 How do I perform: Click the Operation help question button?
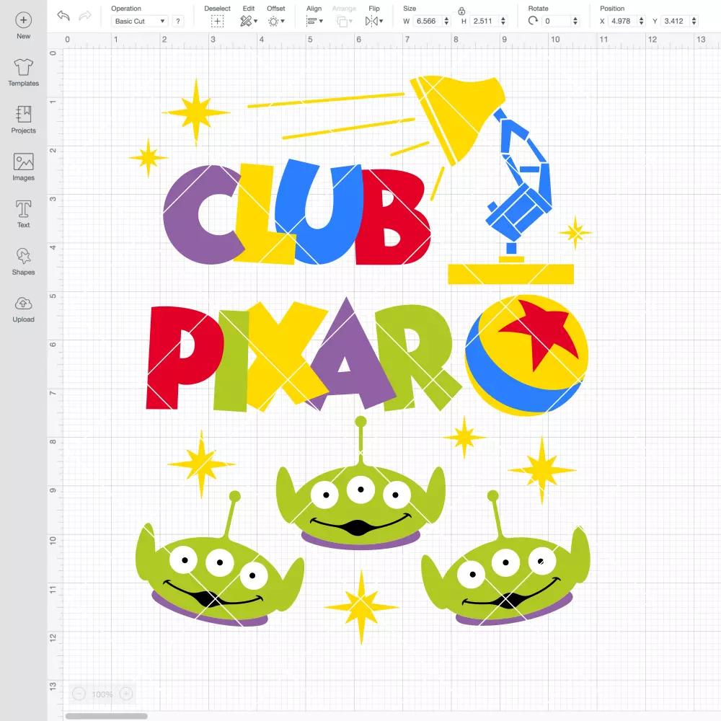coord(178,21)
